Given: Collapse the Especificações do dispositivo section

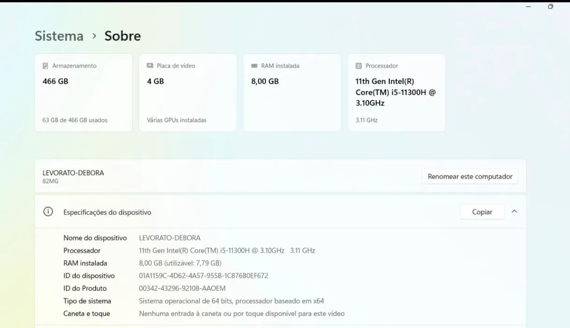Looking at the screenshot, I should (514, 212).
